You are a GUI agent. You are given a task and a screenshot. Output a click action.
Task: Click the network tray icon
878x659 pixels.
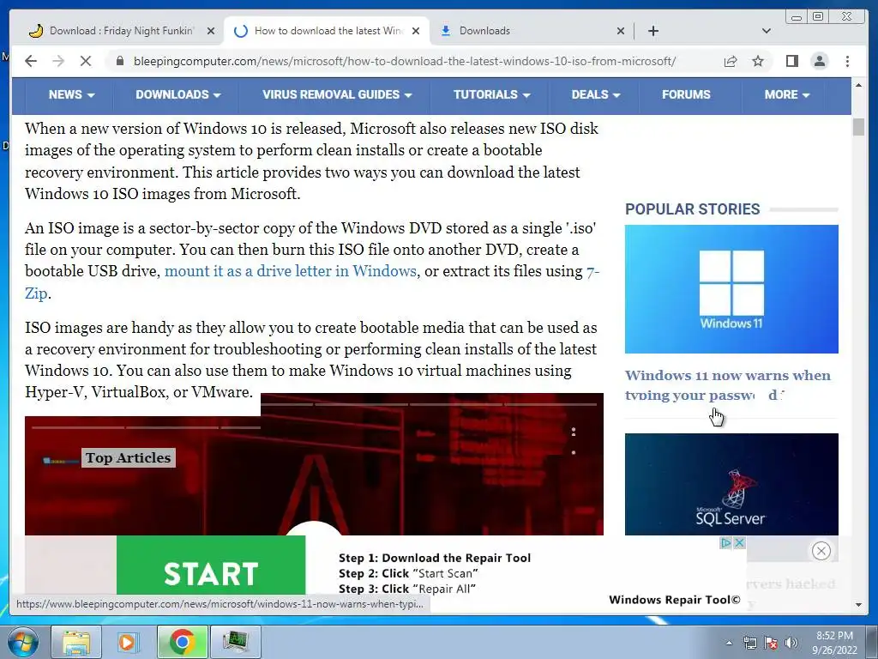point(749,644)
